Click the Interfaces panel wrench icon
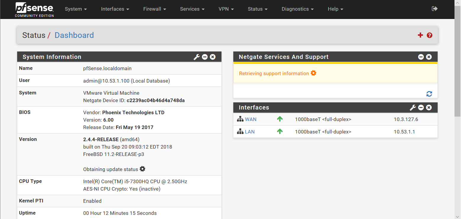Screen dimensions: 461x219 point(413,107)
